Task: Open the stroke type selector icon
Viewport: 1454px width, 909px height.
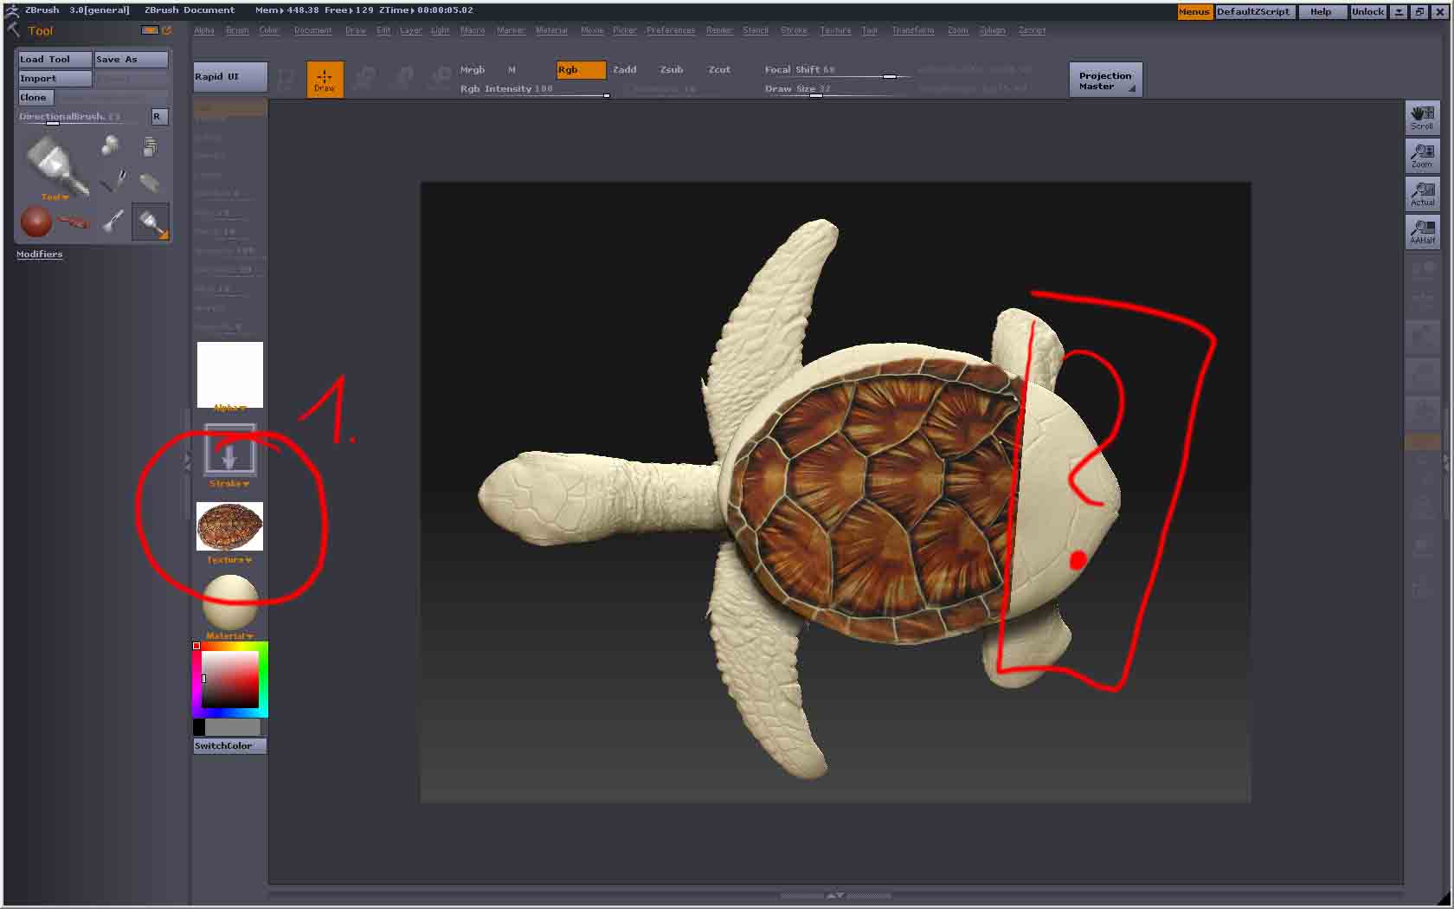Action: [229, 451]
